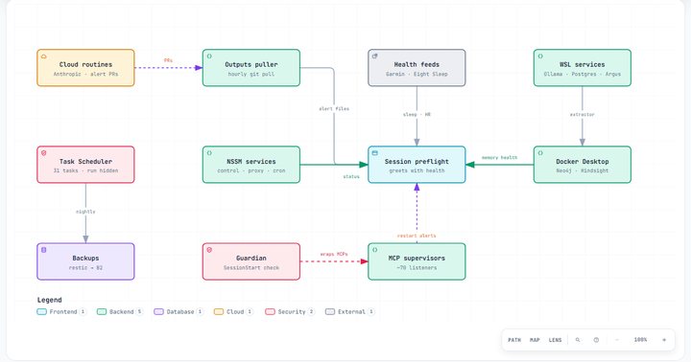The height and width of the screenshot is (362, 691).
Task: Click the "Anthropic · alert PRs" subtitle
Action: pos(86,74)
